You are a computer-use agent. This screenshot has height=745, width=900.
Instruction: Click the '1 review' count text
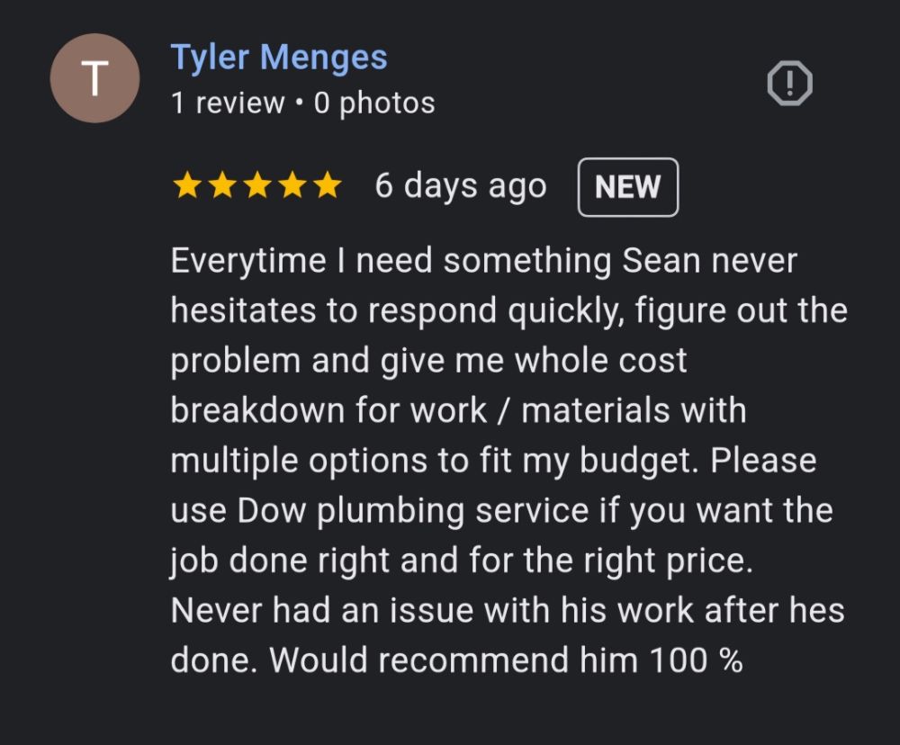(x=227, y=103)
